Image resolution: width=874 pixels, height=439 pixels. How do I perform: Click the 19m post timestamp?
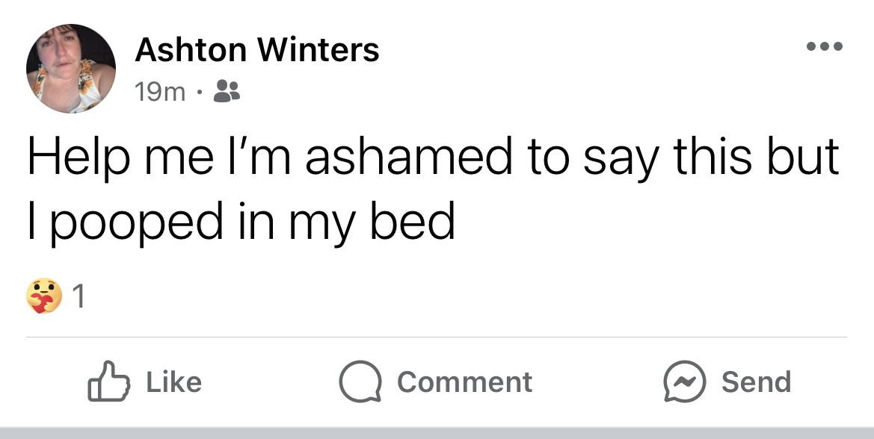160,92
